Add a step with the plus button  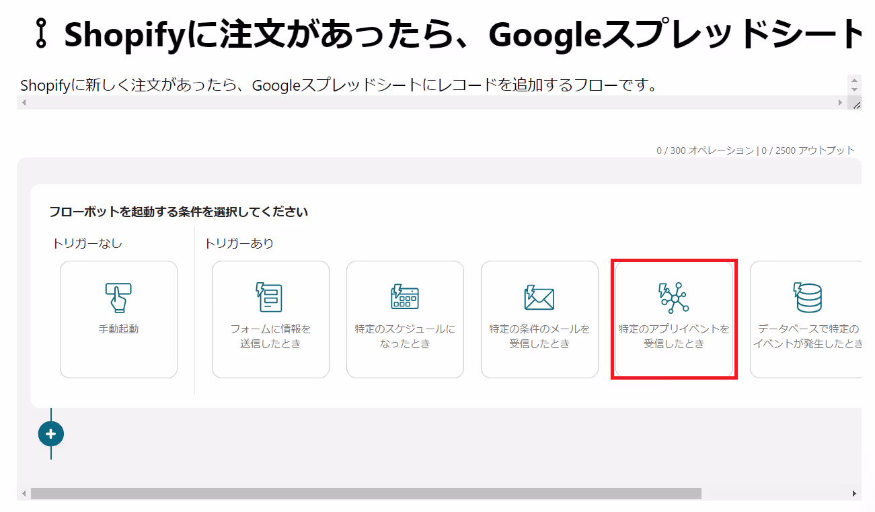(51, 433)
